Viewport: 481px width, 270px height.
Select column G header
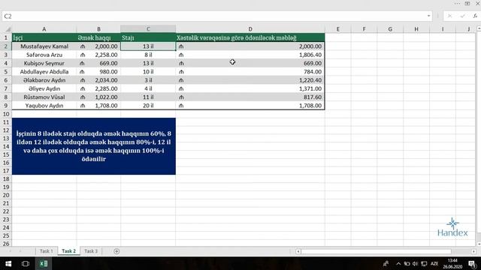390,29
